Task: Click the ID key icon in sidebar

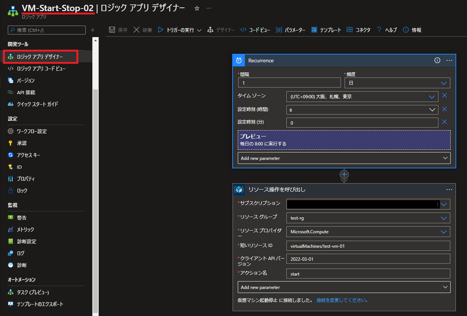Action: coord(11,167)
